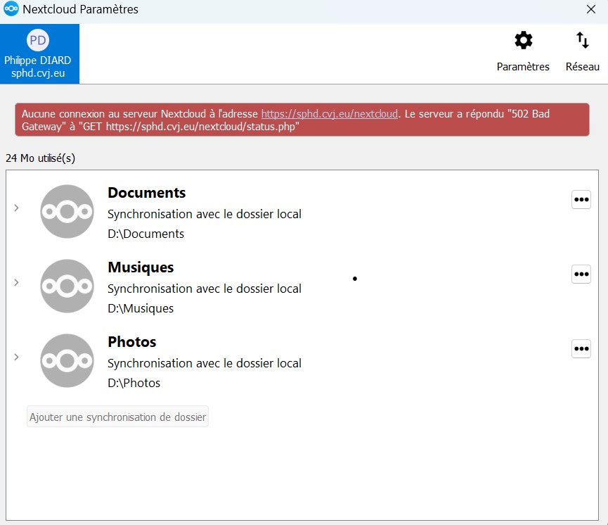608x525 pixels.
Task: Close the Nextcloud Paramètres window
Action: pos(591,9)
